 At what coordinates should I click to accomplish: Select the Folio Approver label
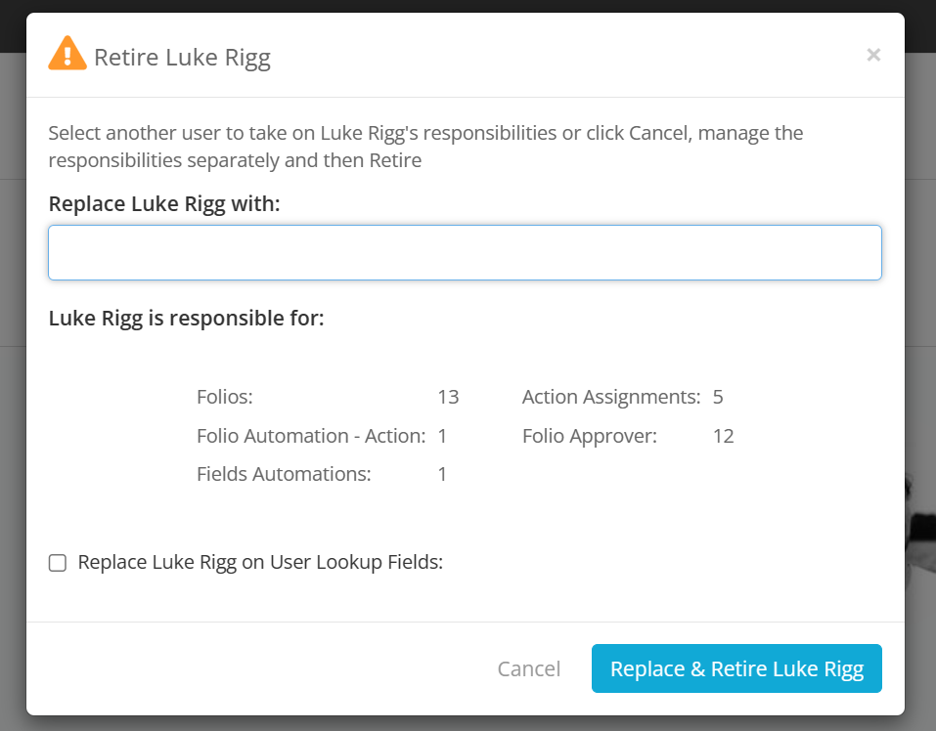coord(590,436)
